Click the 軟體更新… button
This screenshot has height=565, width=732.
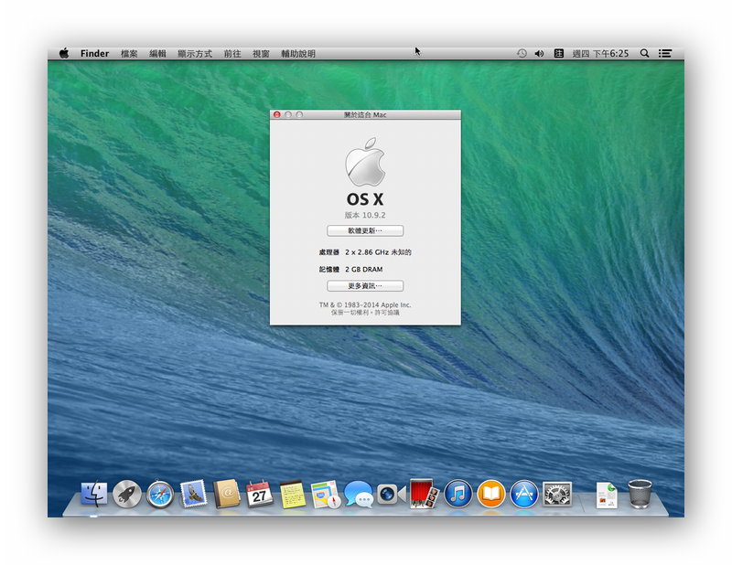pyautogui.click(x=365, y=230)
